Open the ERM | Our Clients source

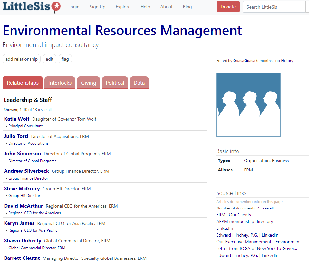(234, 215)
